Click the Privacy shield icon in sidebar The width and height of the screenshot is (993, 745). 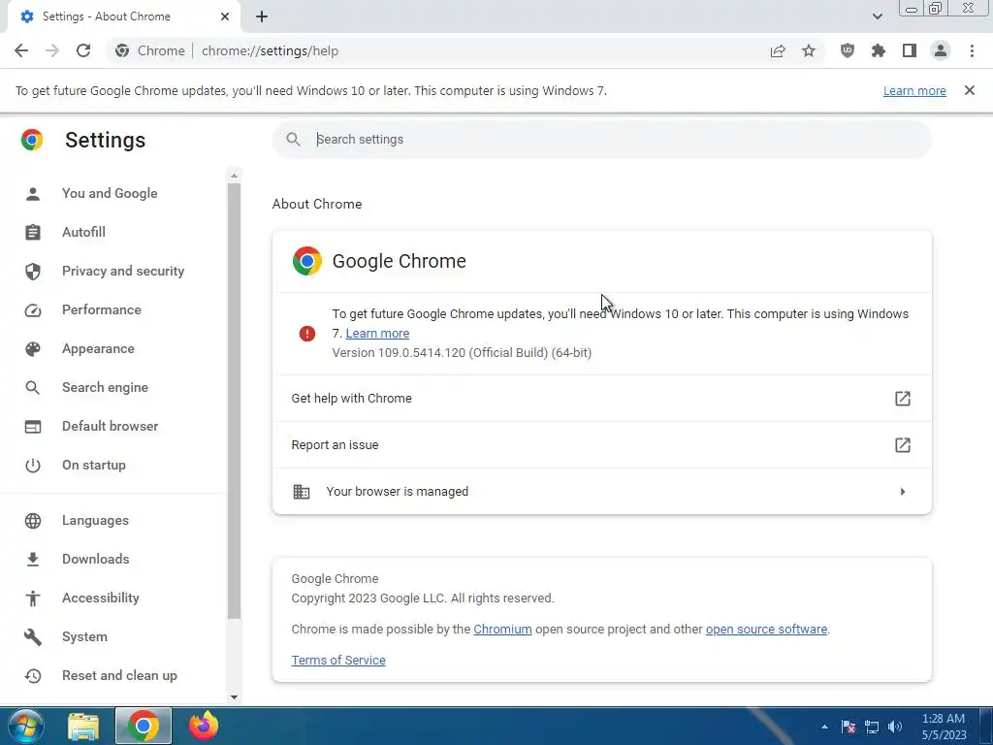point(33,272)
